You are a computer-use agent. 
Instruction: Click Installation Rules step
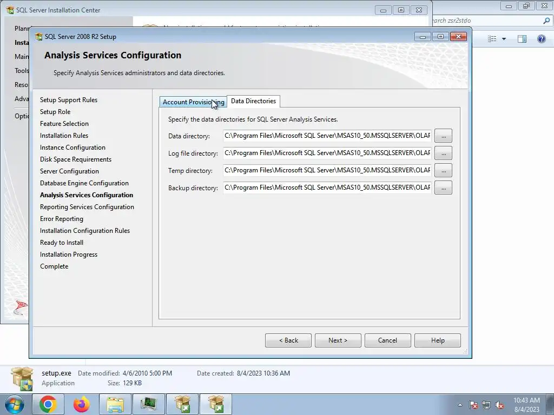tap(64, 136)
